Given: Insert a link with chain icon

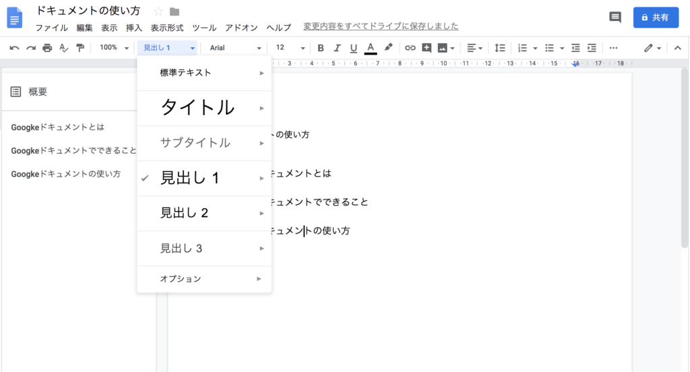Looking at the screenshot, I should 410,48.
